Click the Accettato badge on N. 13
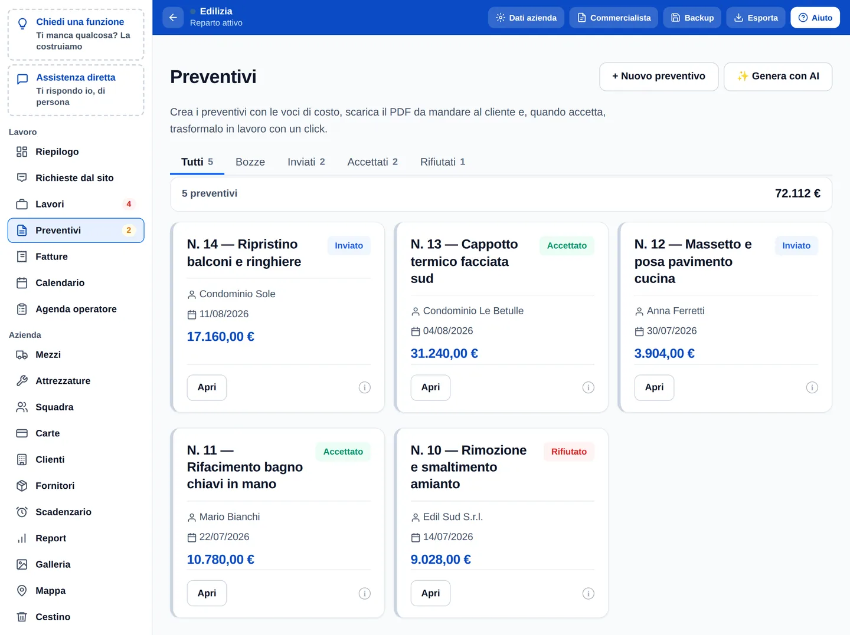850x635 pixels. pyautogui.click(x=567, y=246)
